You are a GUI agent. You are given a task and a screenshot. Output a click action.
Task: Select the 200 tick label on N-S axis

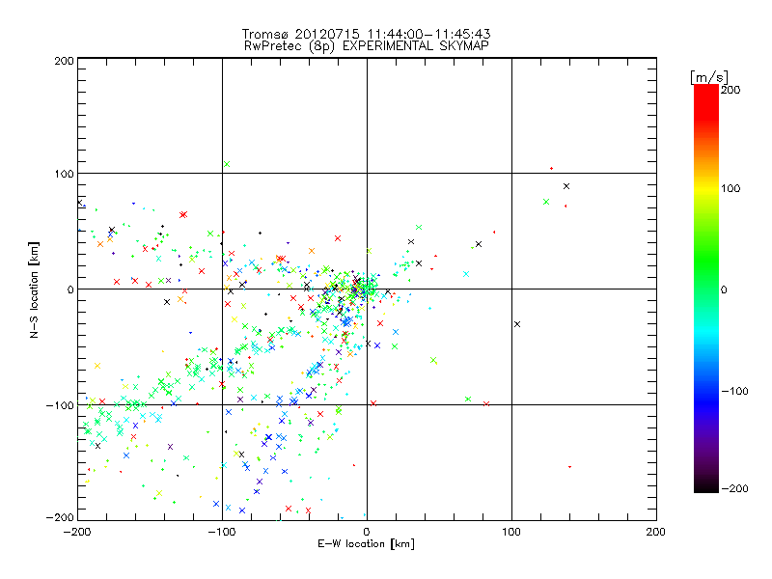[64, 61]
